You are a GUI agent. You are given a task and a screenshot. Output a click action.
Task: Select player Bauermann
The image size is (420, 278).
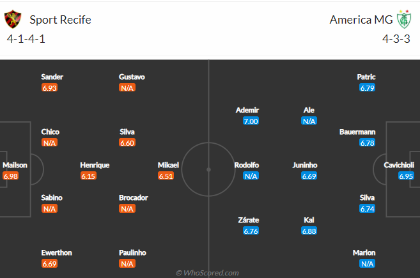click(x=357, y=132)
